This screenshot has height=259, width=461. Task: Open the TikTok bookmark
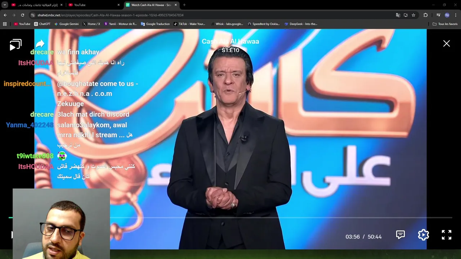(x=189, y=24)
